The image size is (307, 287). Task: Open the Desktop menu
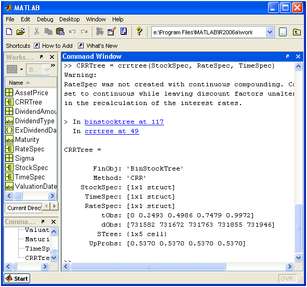[70, 19]
